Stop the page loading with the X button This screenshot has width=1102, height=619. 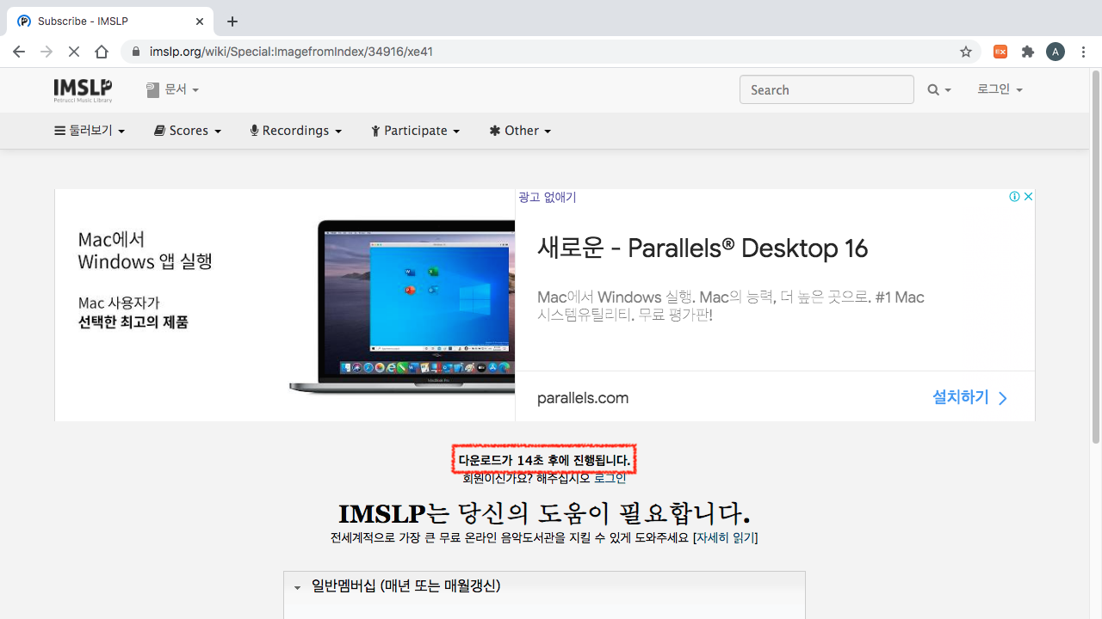[74, 52]
